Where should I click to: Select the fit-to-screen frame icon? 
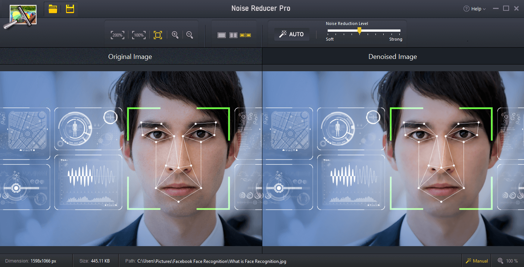(157, 35)
